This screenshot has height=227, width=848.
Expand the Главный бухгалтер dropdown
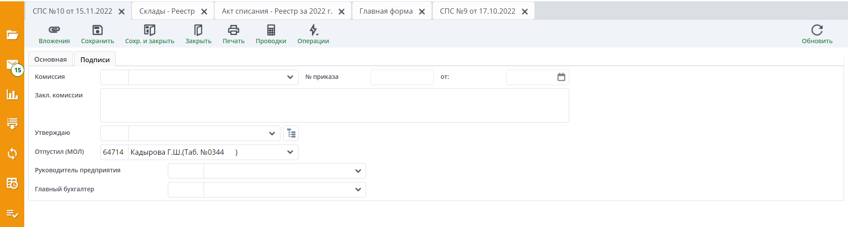[x=358, y=190]
